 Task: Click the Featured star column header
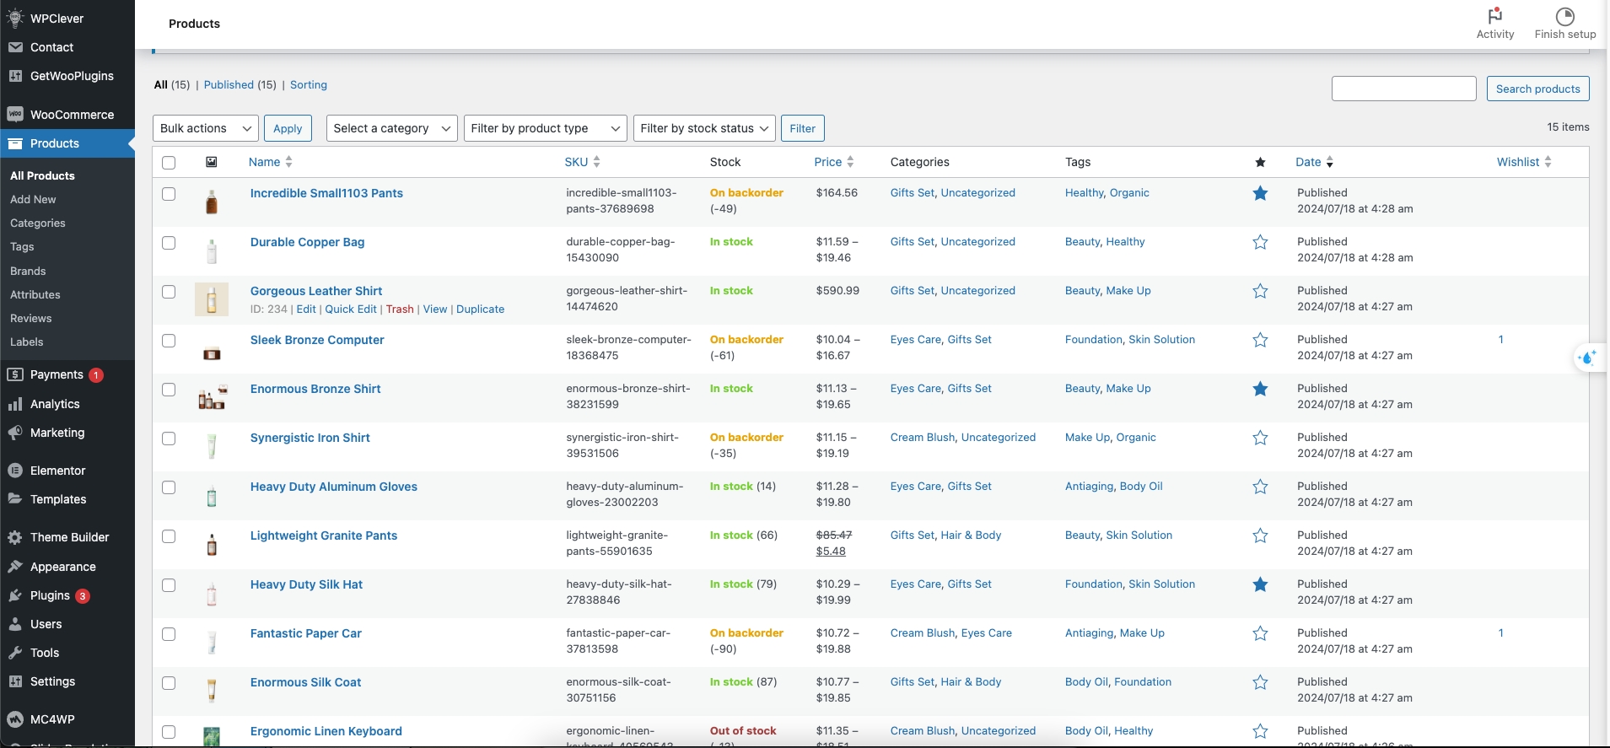click(x=1260, y=163)
